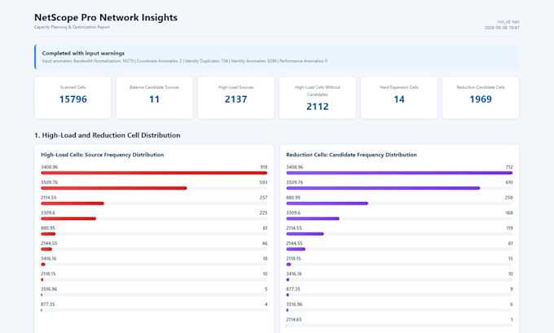Click the red bar for 2114.55 in High-Load
Image resolution: width=554 pixels, height=333 pixels.
pos(73,204)
